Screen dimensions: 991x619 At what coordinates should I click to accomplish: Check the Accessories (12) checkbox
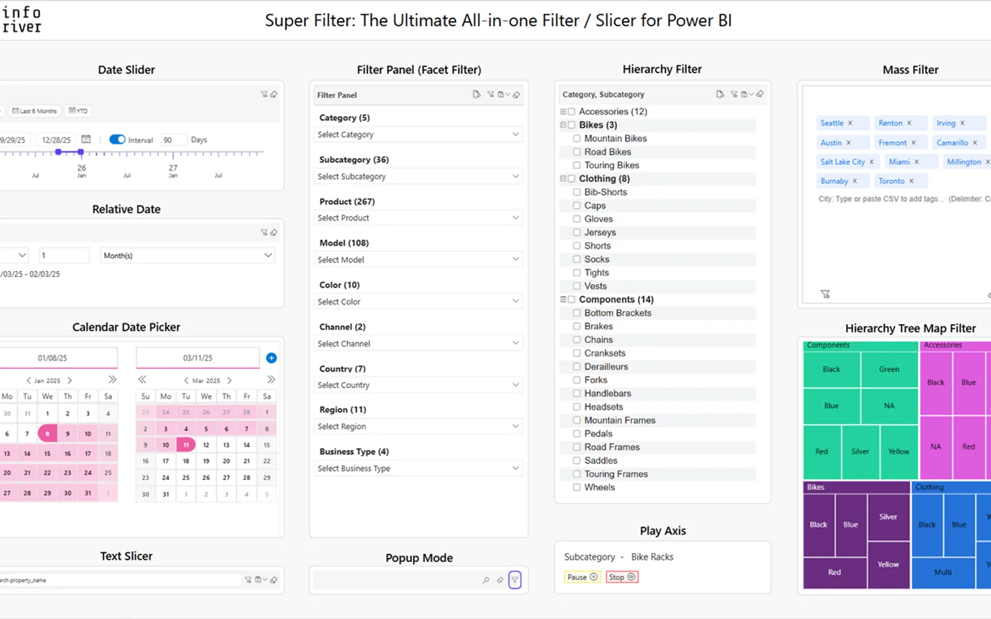(572, 112)
